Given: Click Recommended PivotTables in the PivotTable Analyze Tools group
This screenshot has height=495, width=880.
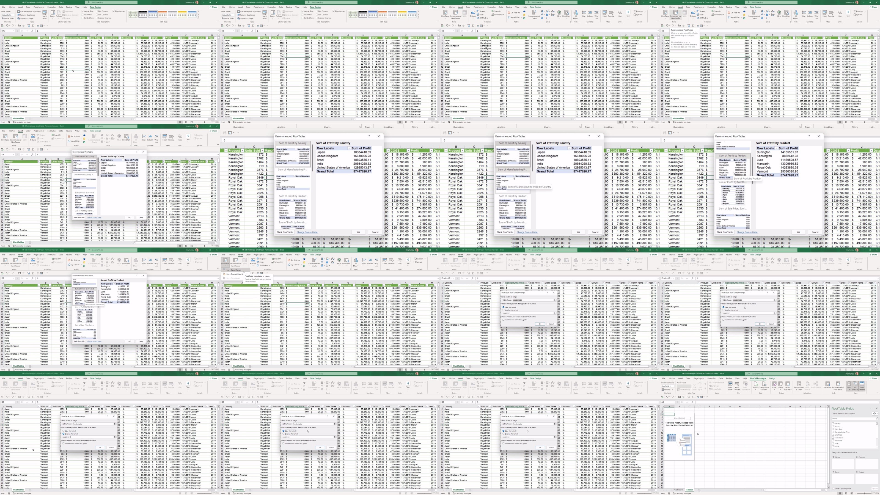Looking at the screenshot, I should (838, 386).
